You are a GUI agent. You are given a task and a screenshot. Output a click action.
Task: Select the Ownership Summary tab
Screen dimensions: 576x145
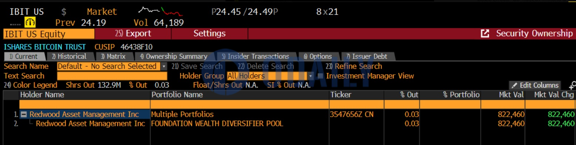(174, 57)
